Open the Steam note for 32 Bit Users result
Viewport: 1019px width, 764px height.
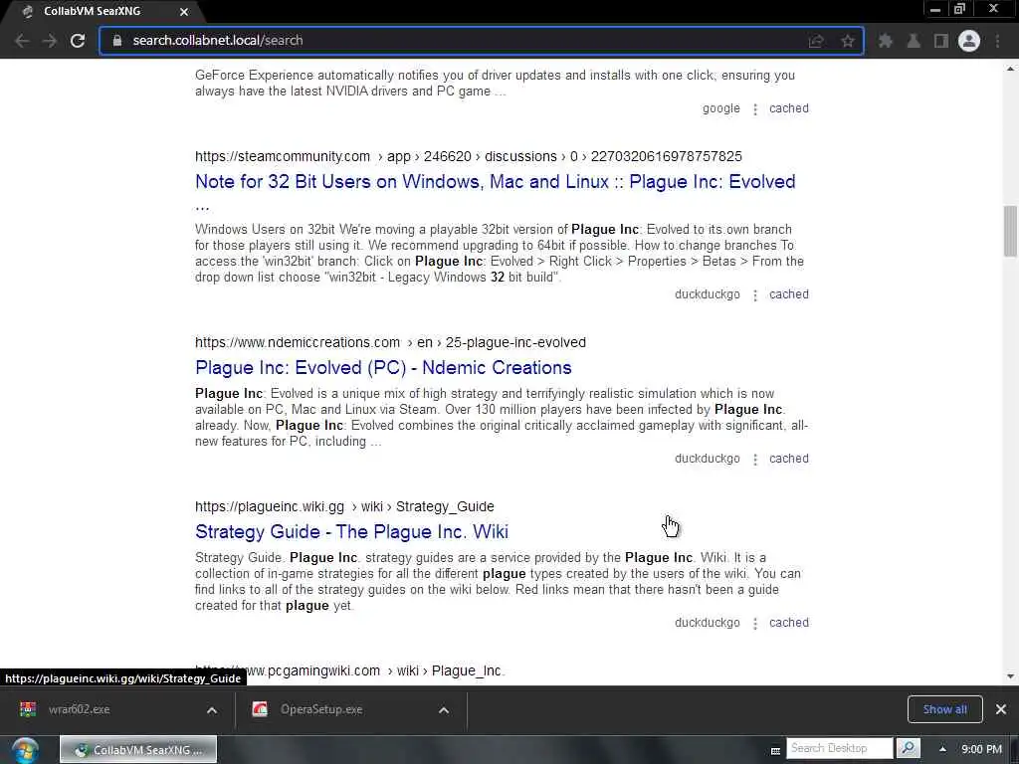point(496,182)
